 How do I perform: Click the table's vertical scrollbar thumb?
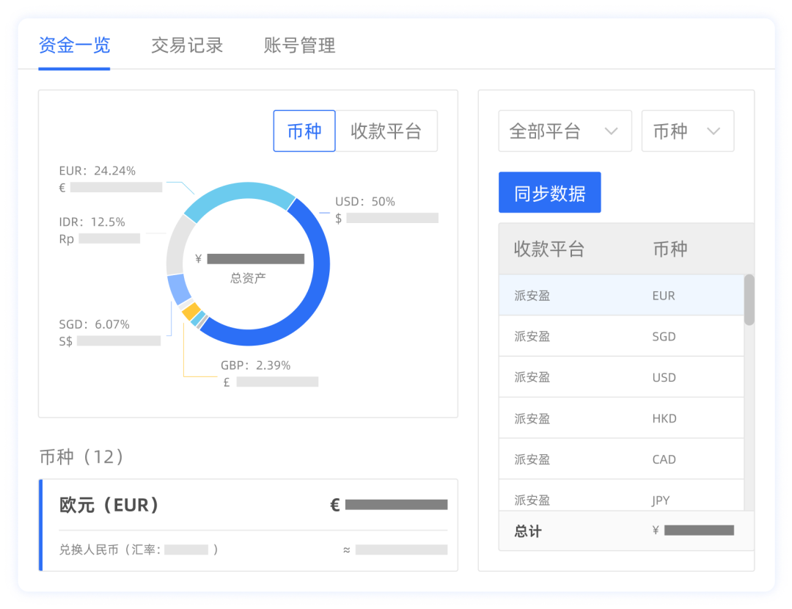coord(749,299)
